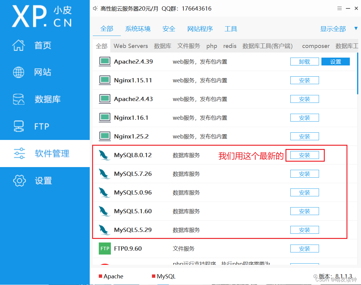Image resolution: width=361 pixels, height=285 pixels.
Task: Go to 首页 in sidebar
Action: [x=43, y=45]
